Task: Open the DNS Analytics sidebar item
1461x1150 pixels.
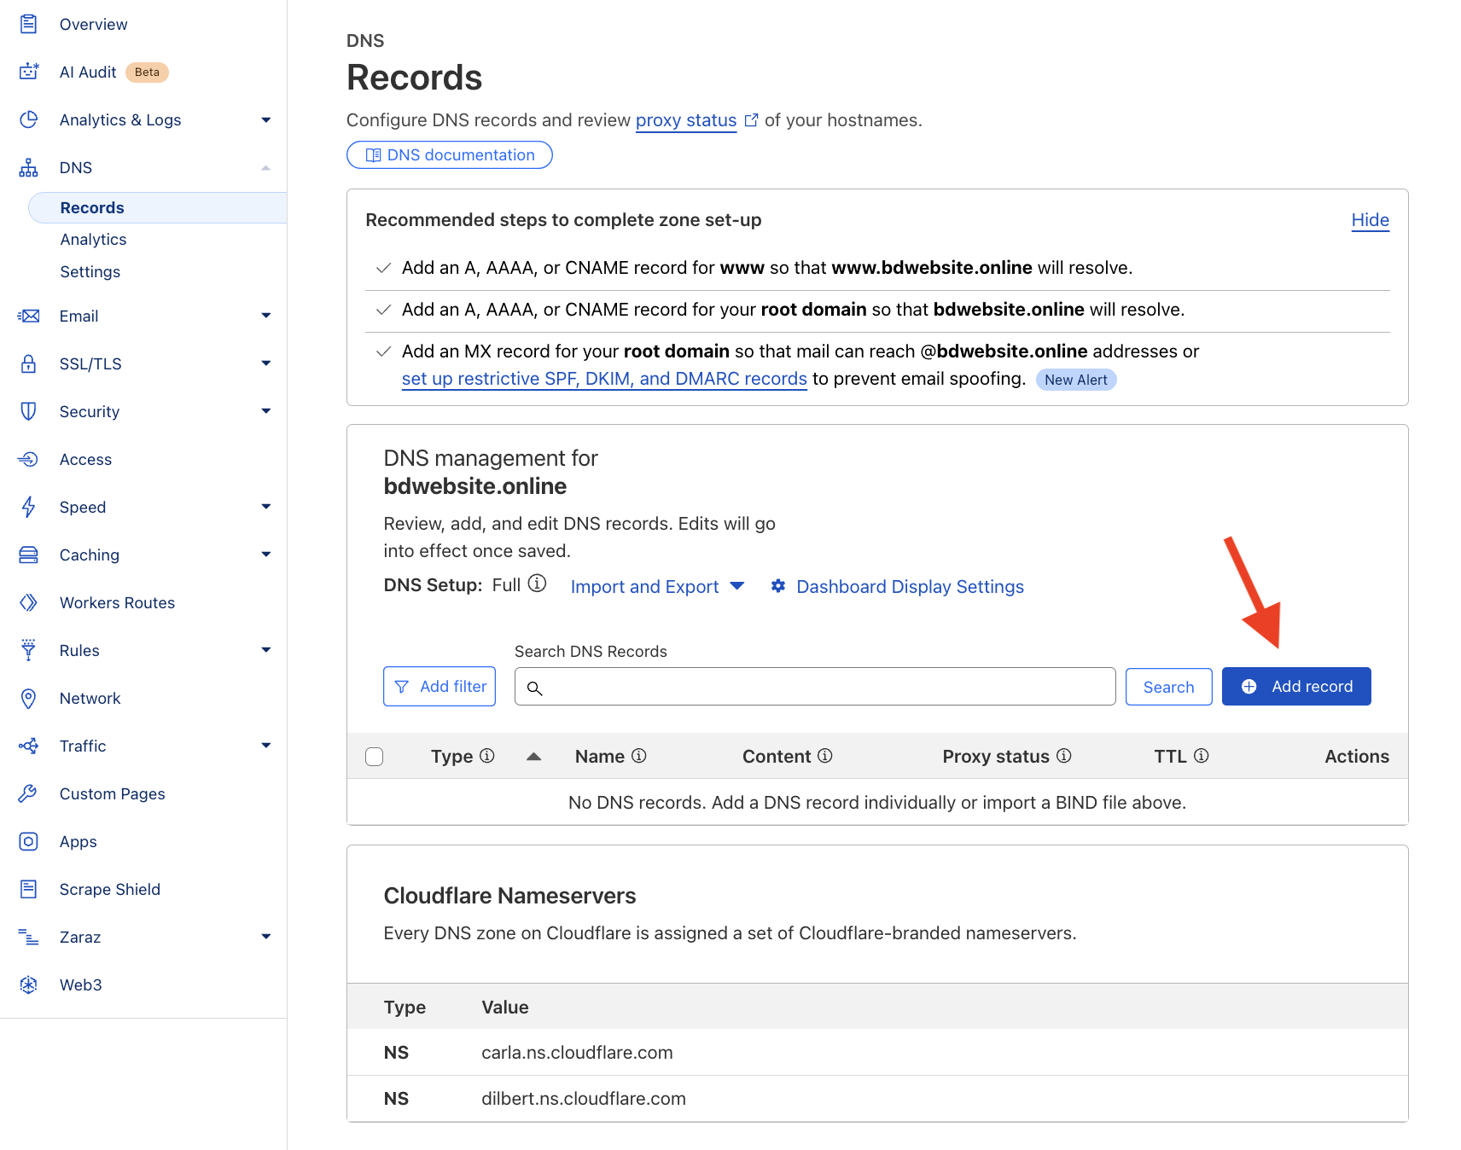Action: pyautogui.click(x=93, y=240)
